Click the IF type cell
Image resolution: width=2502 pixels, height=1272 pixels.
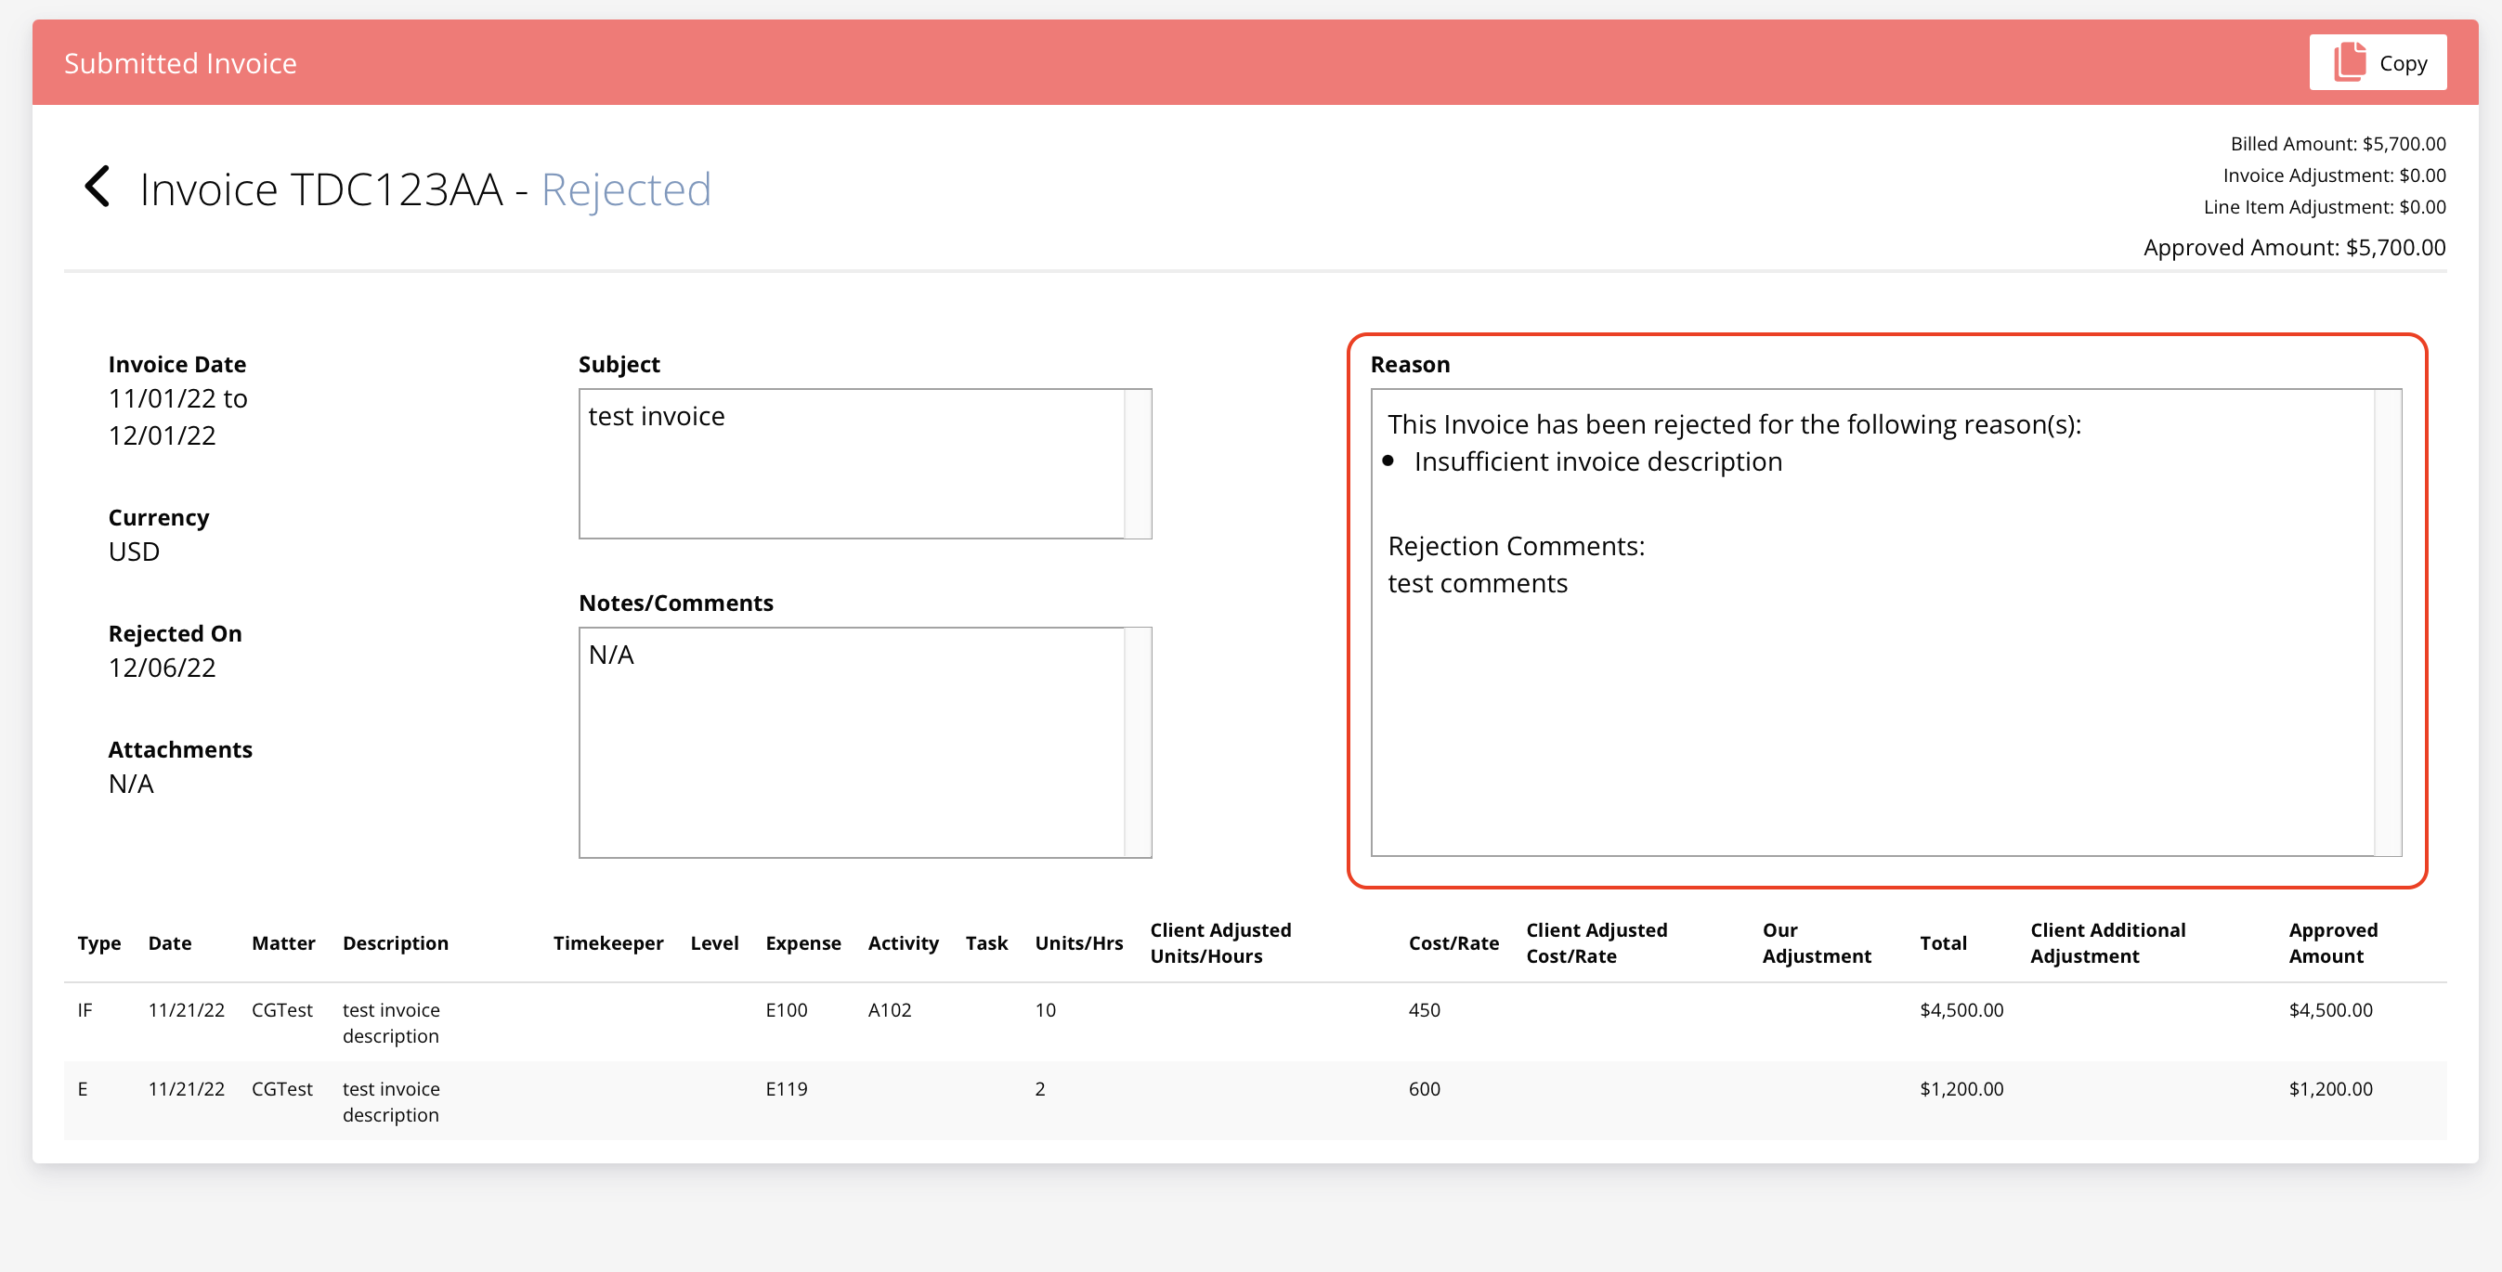point(85,1010)
